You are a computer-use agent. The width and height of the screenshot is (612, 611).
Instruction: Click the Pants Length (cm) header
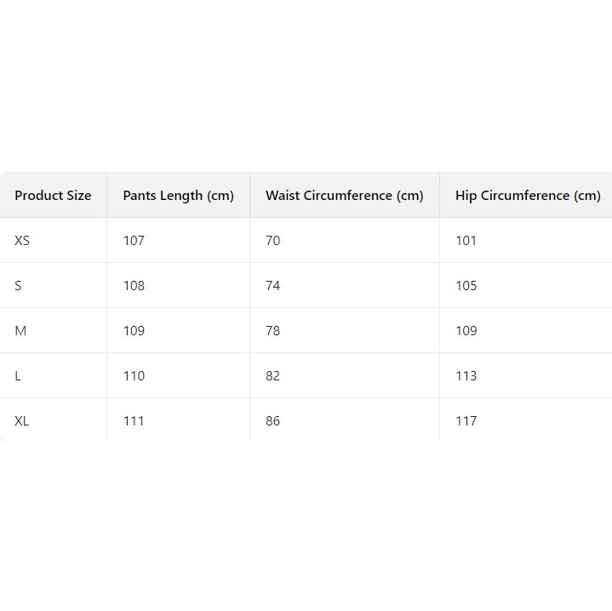coord(178,196)
